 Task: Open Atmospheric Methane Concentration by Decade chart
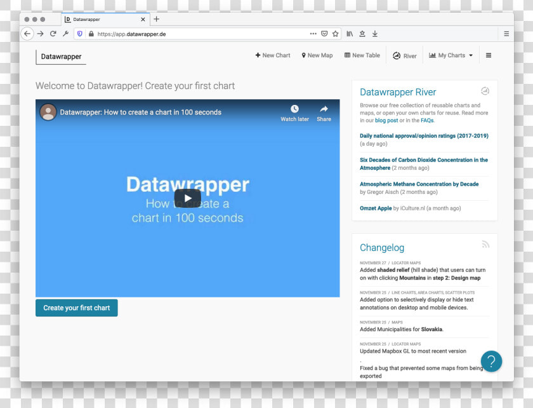pyautogui.click(x=419, y=184)
